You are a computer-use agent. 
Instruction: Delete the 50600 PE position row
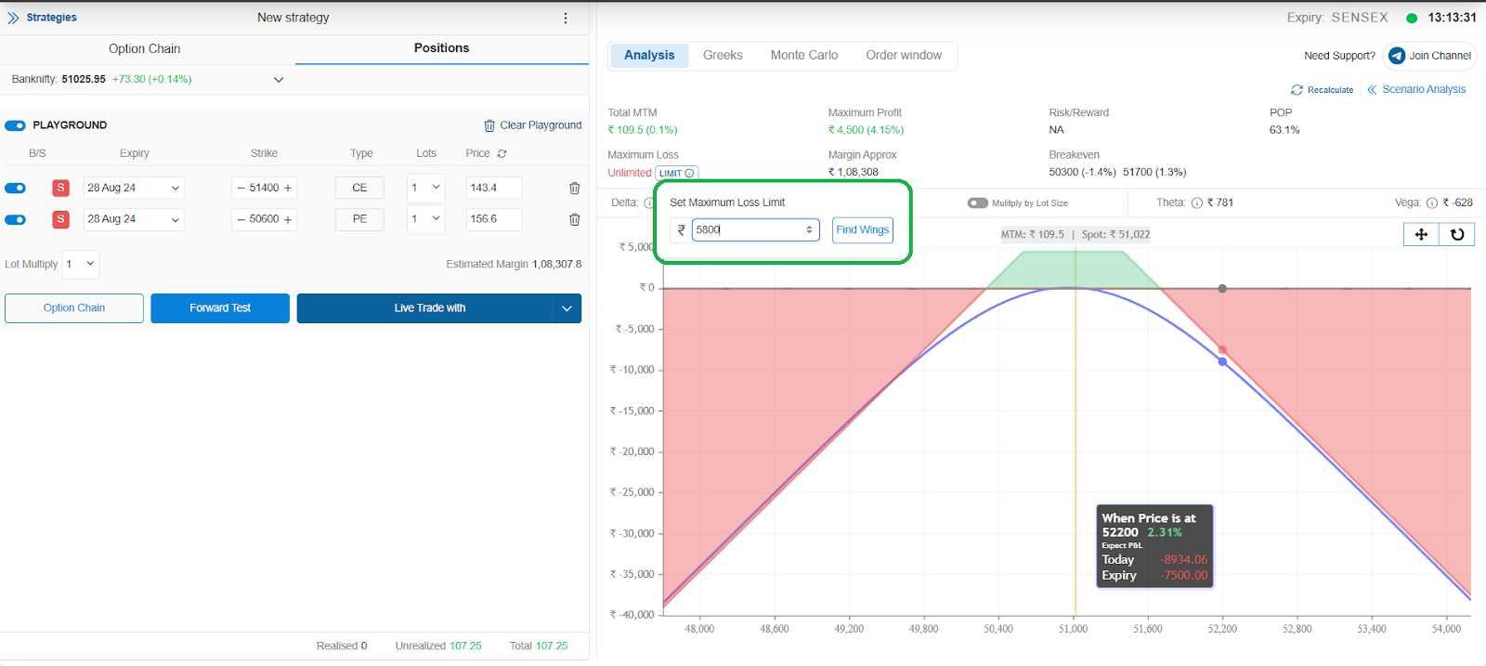pyautogui.click(x=575, y=220)
